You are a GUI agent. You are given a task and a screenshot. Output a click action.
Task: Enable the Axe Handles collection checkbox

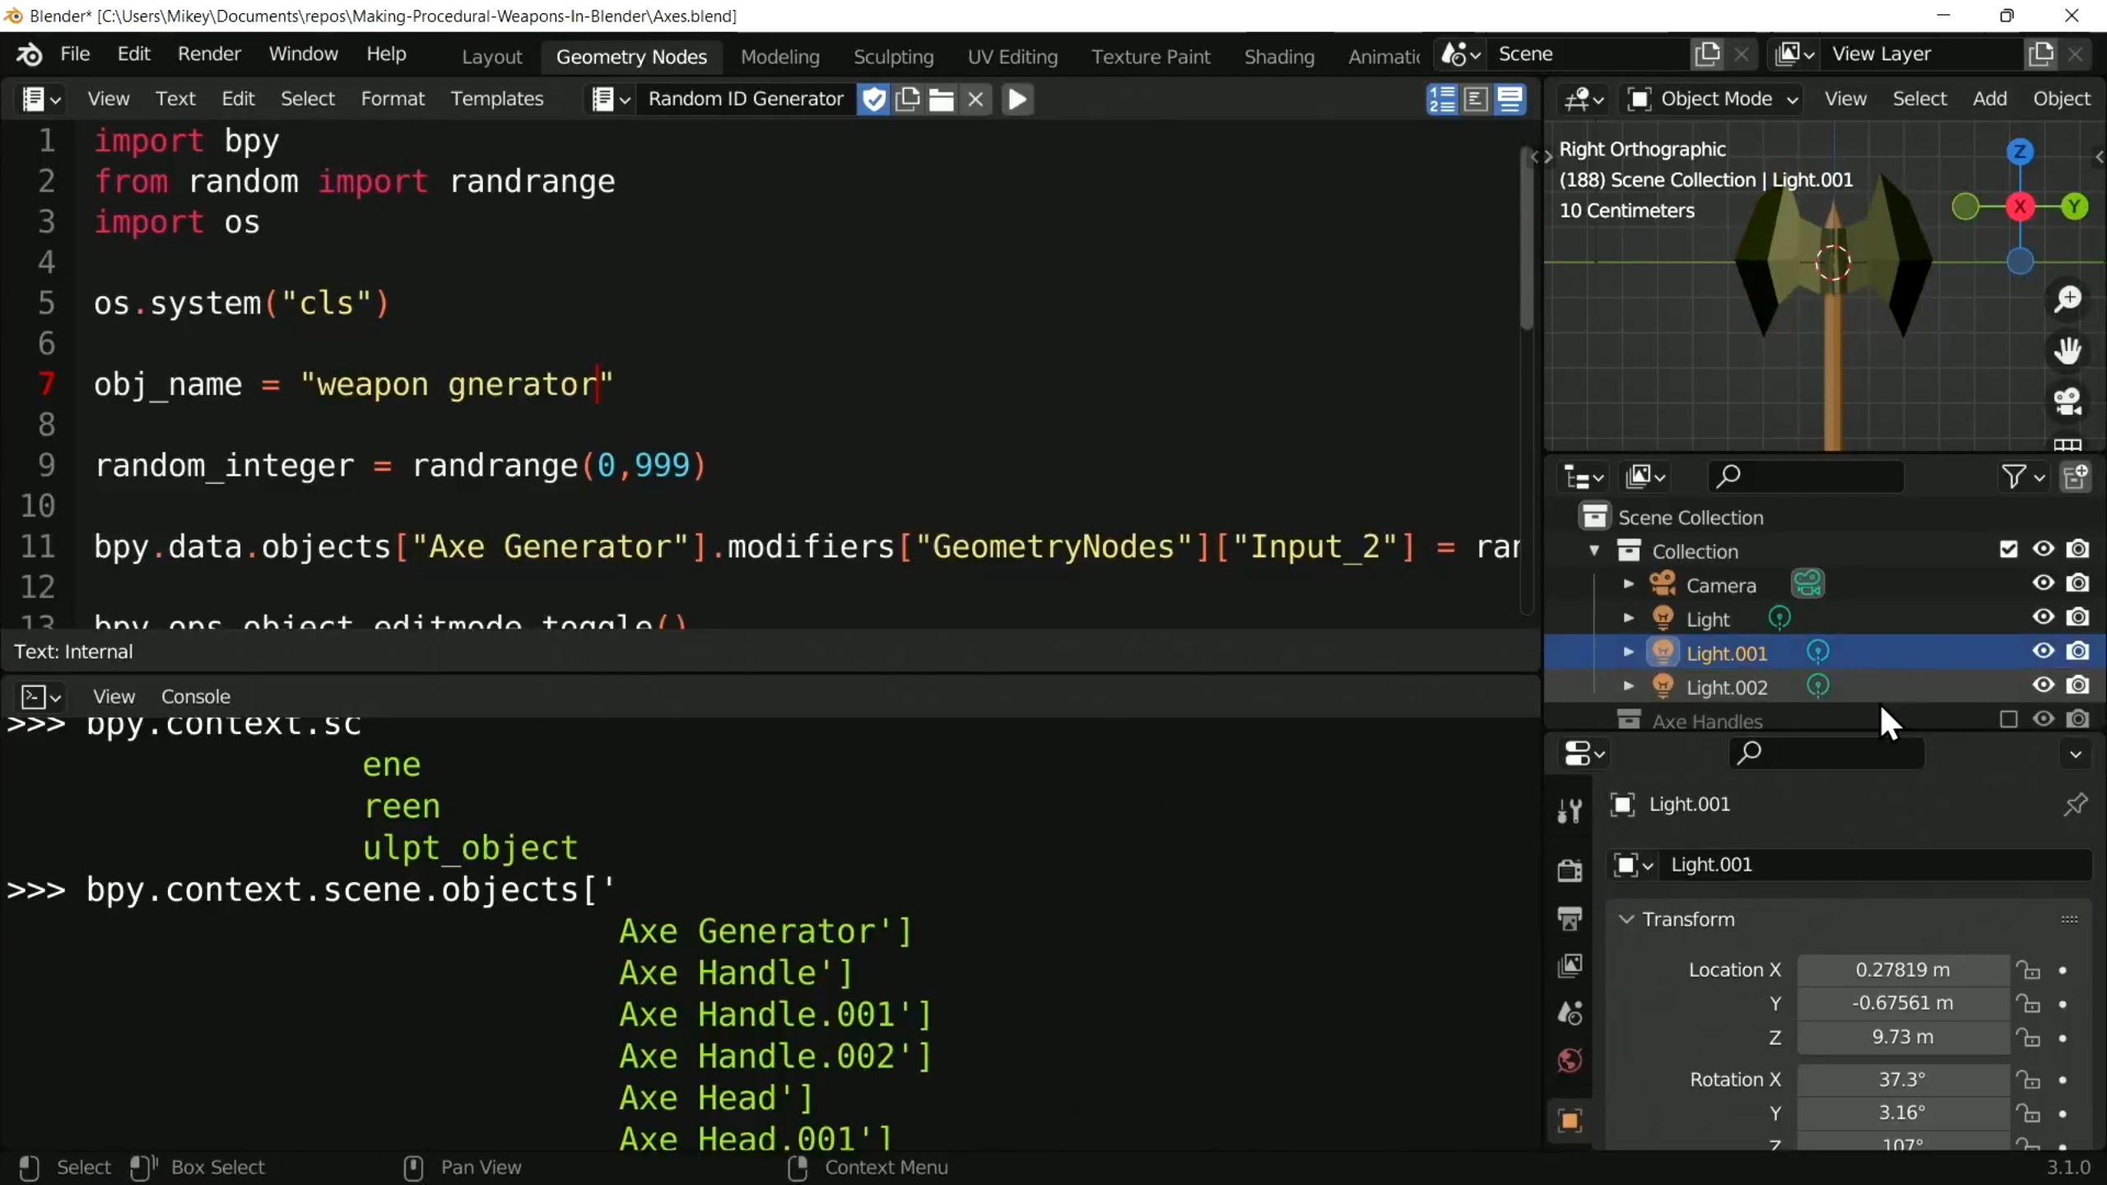[x=2008, y=720]
